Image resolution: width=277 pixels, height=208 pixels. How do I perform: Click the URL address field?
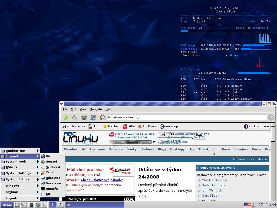[187, 118]
